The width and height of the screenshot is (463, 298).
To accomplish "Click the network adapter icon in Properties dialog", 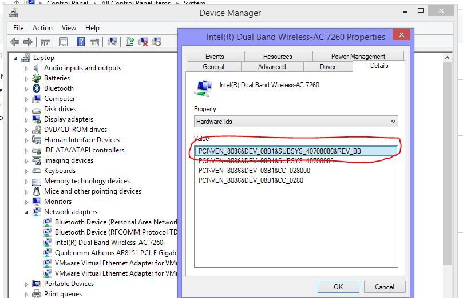I will pos(203,88).
